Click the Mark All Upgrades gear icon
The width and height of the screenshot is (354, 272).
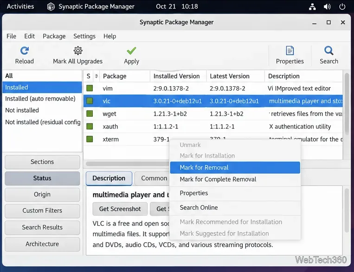point(78,51)
